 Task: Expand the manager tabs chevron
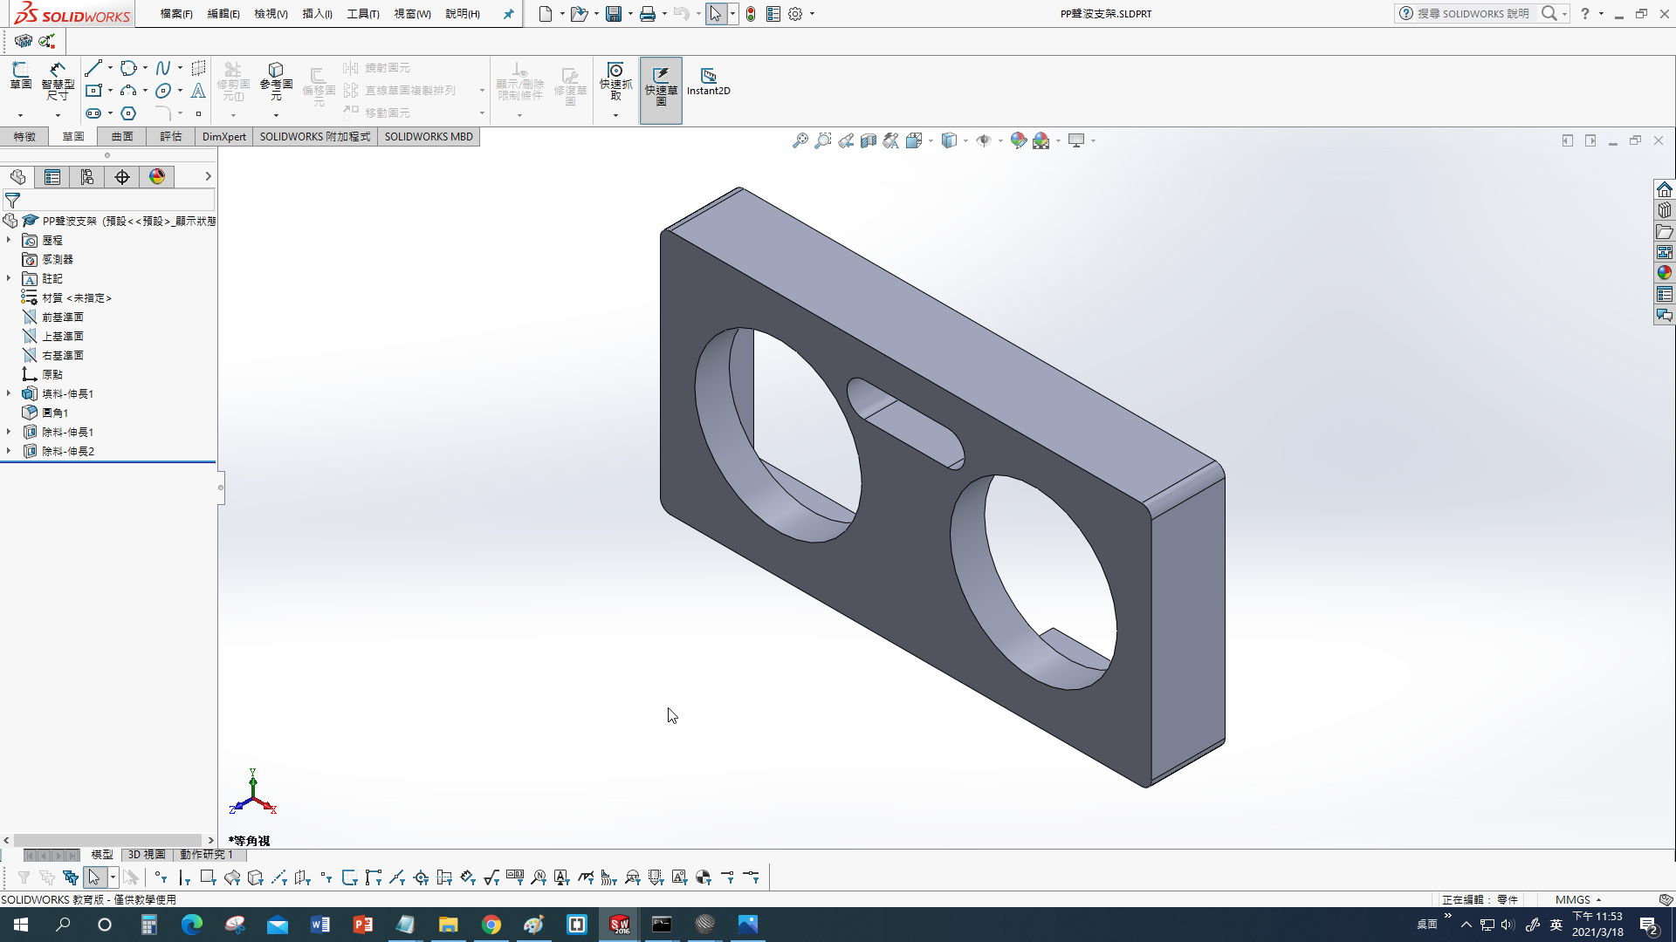208,177
